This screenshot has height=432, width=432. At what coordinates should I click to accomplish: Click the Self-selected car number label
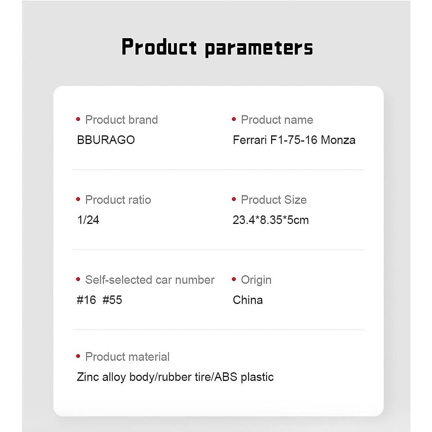coord(150,280)
